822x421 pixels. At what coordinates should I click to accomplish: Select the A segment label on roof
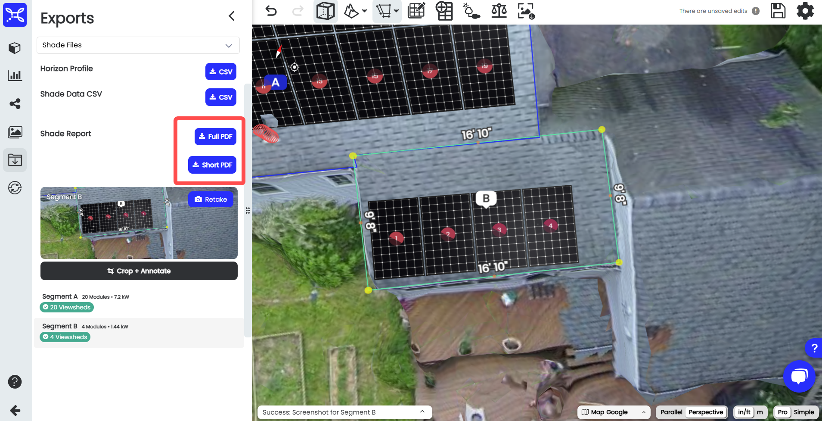coord(276,82)
